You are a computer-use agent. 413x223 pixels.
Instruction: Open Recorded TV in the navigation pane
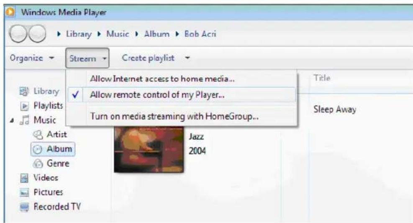coord(57,206)
